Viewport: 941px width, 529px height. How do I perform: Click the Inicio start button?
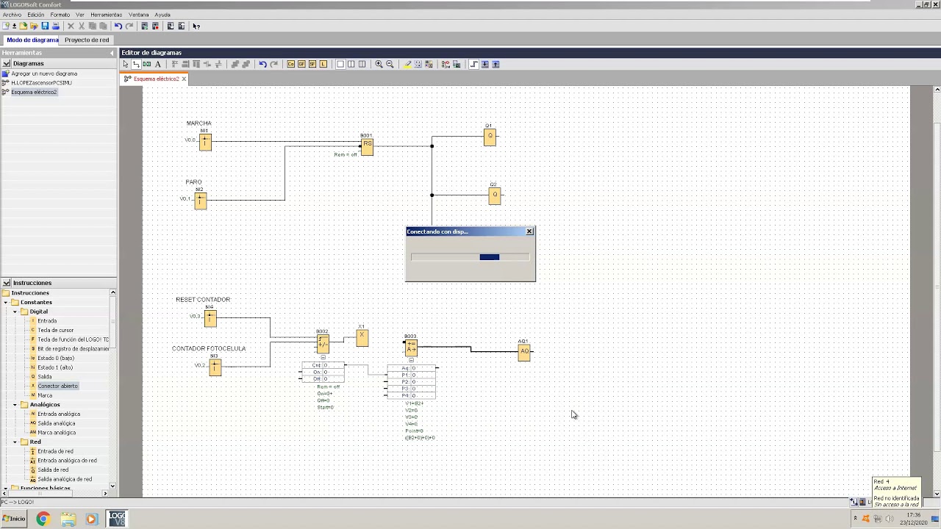[x=13, y=519]
